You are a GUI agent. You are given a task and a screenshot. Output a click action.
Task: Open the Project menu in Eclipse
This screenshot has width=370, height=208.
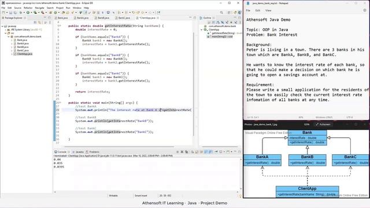coord(60,8)
